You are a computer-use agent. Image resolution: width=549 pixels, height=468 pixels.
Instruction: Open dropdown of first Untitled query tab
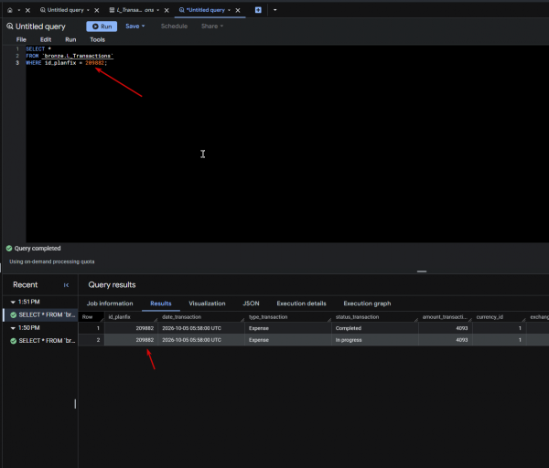[88, 10]
